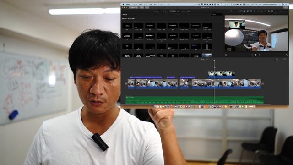Screen dimensions: 293x165
Task: Skip to the next clip in viewer controls
Action: [x=260, y=55]
